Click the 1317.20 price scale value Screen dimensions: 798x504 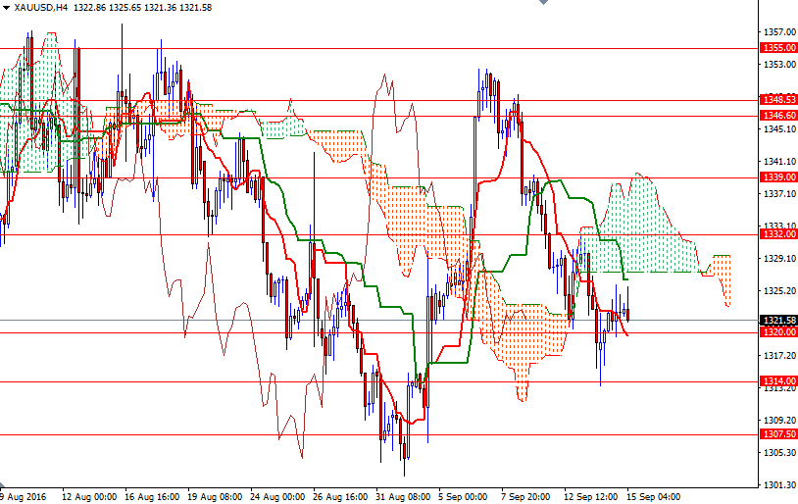click(779, 355)
